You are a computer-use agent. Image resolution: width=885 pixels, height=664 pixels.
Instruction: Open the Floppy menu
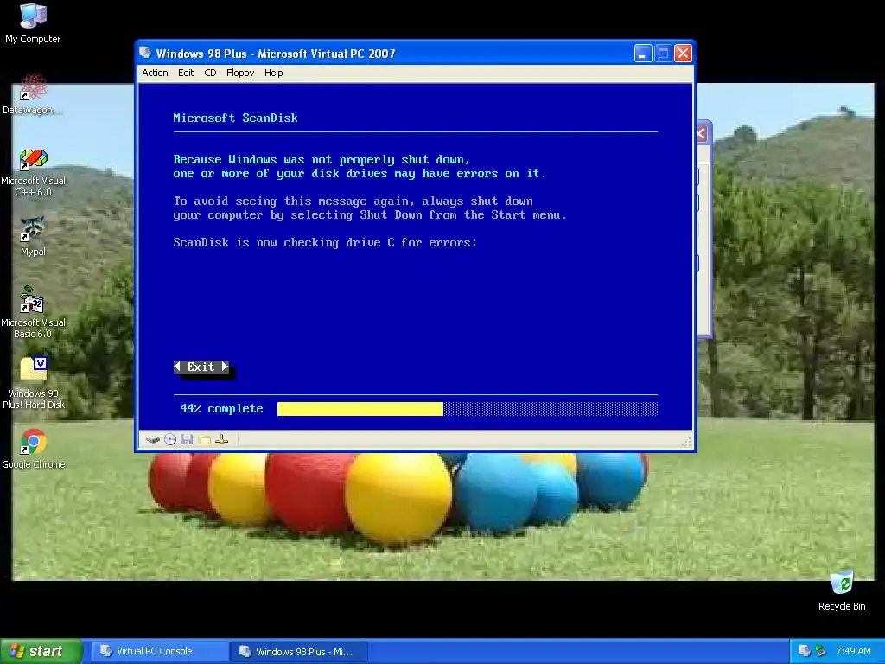click(240, 73)
